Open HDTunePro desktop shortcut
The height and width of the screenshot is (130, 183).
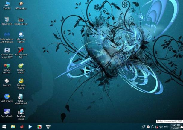(x=21, y=5)
